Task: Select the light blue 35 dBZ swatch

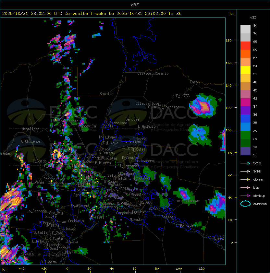Action: pyautogui.click(x=245, y=126)
